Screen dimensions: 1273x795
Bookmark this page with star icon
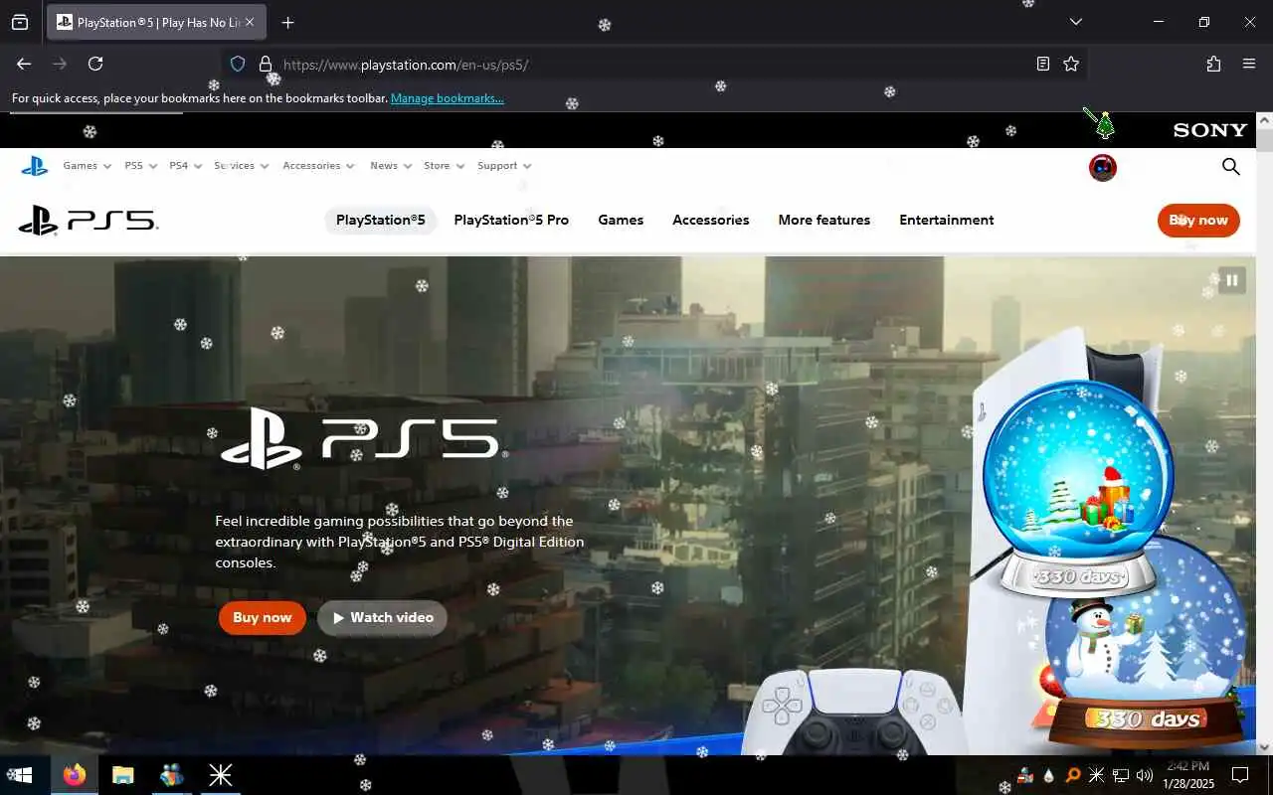click(x=1071, y=64)
